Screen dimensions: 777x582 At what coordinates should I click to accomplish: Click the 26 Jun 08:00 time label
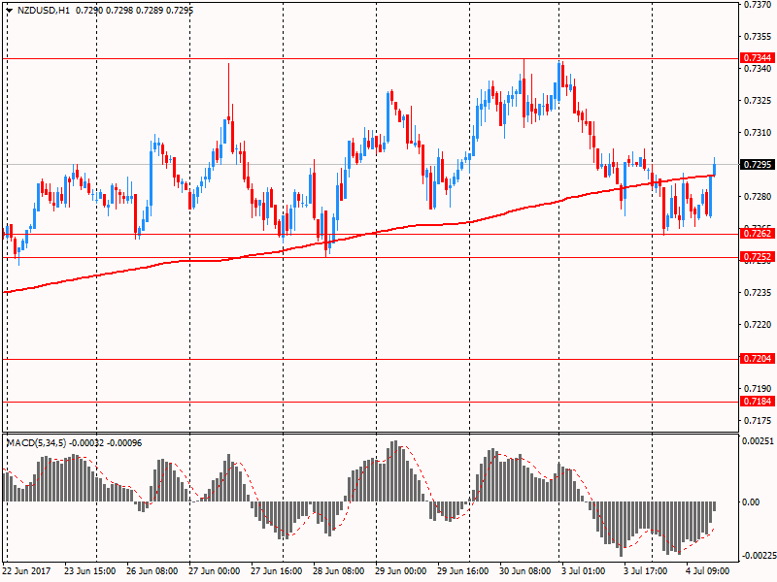[152, 570]
